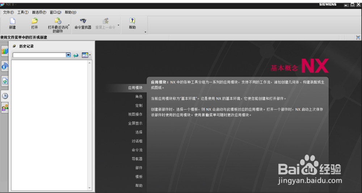Click the 重复上一命令 repeat command icon
Viewport: 362px width, 193px height.
pyautogui.click(x=105, y=21)
